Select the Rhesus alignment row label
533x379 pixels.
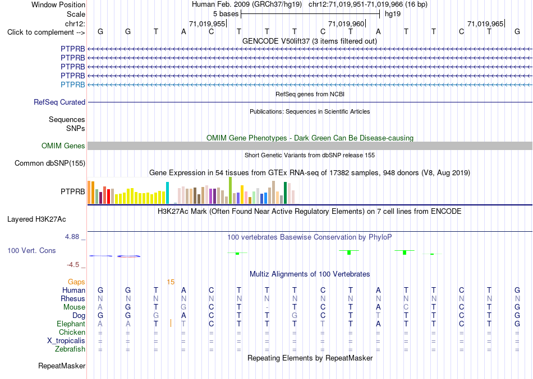(73, 298)
